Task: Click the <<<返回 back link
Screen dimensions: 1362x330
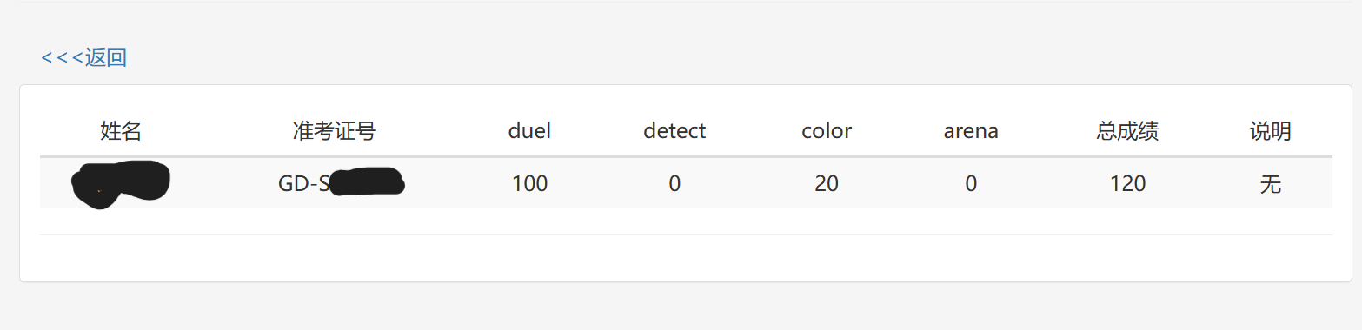Action: 84,58
